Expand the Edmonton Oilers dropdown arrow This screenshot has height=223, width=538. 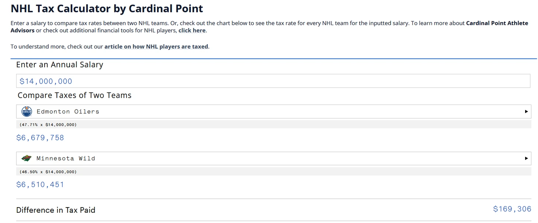tap(526, 111)
